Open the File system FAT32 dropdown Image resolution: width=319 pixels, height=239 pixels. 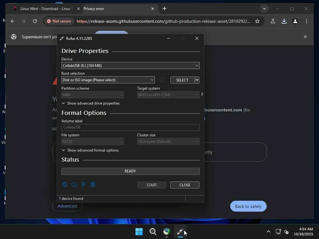(93, 142)
